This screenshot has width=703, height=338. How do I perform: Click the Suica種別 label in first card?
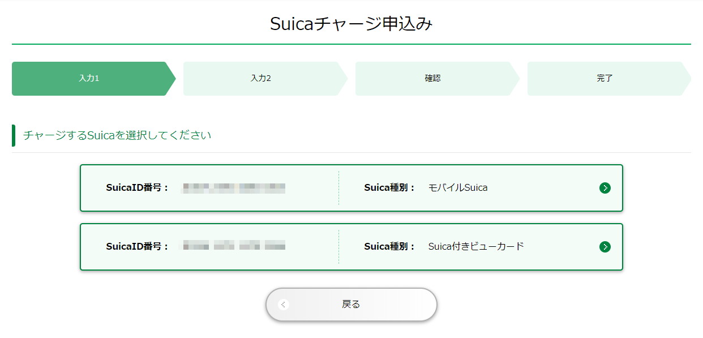tap(390, 188)
